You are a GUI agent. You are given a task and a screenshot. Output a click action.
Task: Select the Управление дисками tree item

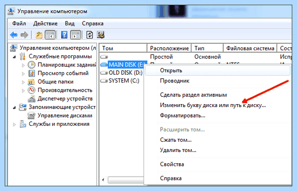coord(65,115)
